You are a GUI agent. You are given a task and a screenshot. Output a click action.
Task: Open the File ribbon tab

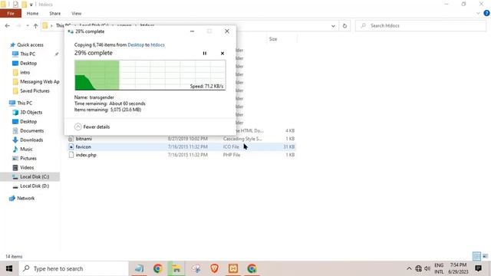[11, 14]
